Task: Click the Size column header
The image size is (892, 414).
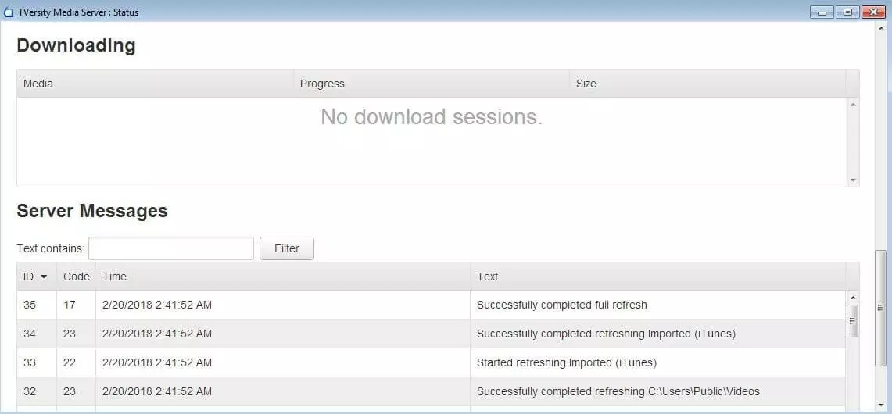Action: (x=708, y=84)
